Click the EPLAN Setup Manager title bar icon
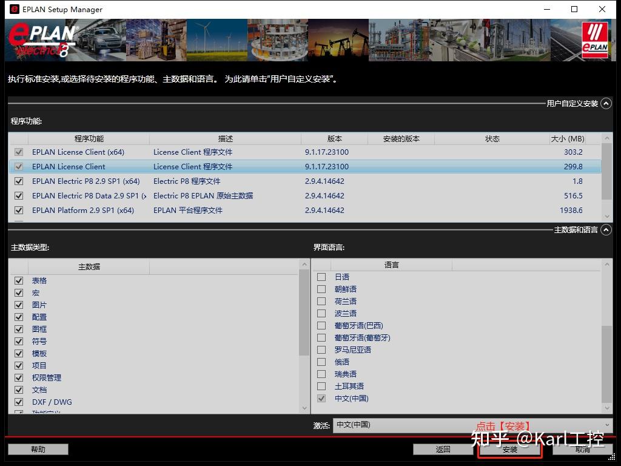This screenshot has width=621, height=466. pos(15,9)
